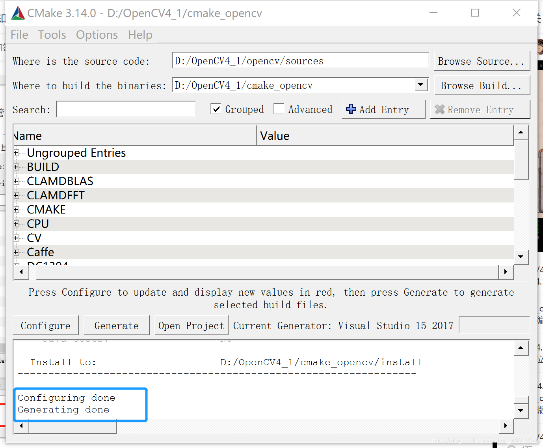Open the Options menu
Image resolution: width=543 pixels, height=448 pixels.
[x=97, y=35]
